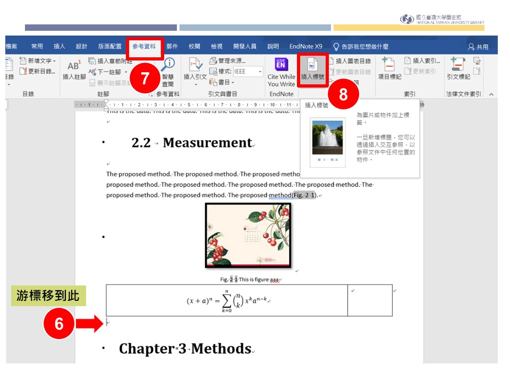Image resolution: width=510 pixels, height=382 pixels.
Task: Click the 引文標記 (Mark Citation) icon
Action: tap(457, 64)
